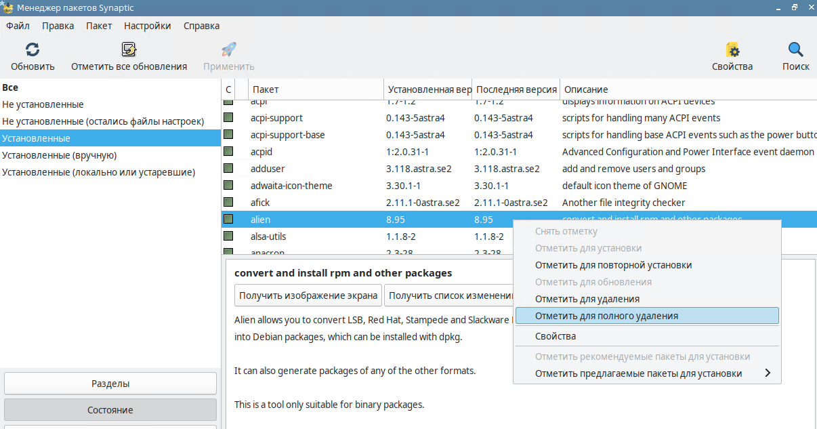This screenshot has height=429, width=817.
Task: Open the Правка menu
Action: point(58,26)
